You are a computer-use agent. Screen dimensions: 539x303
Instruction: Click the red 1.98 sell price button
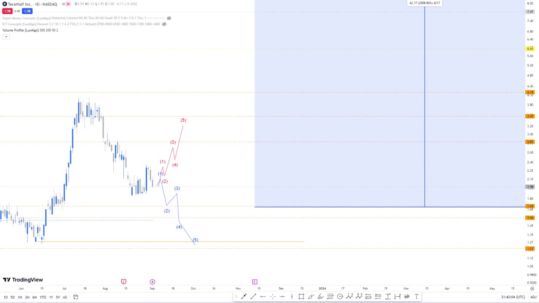(x=7, y=11)
